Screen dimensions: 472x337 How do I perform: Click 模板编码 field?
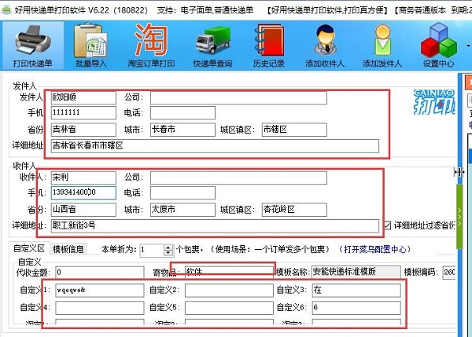click(x=449, y=273)
